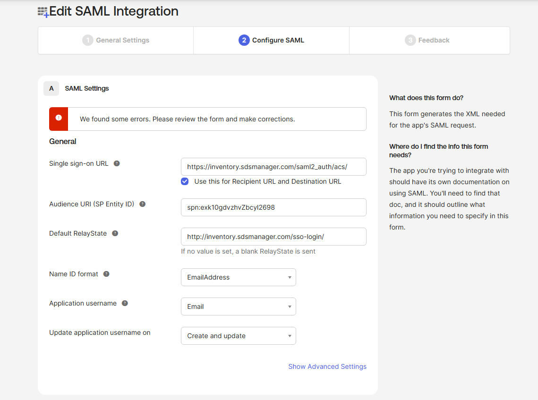The image size is (538, 400).
Task: Open the Name ID format dropdown
Action: 238,277
